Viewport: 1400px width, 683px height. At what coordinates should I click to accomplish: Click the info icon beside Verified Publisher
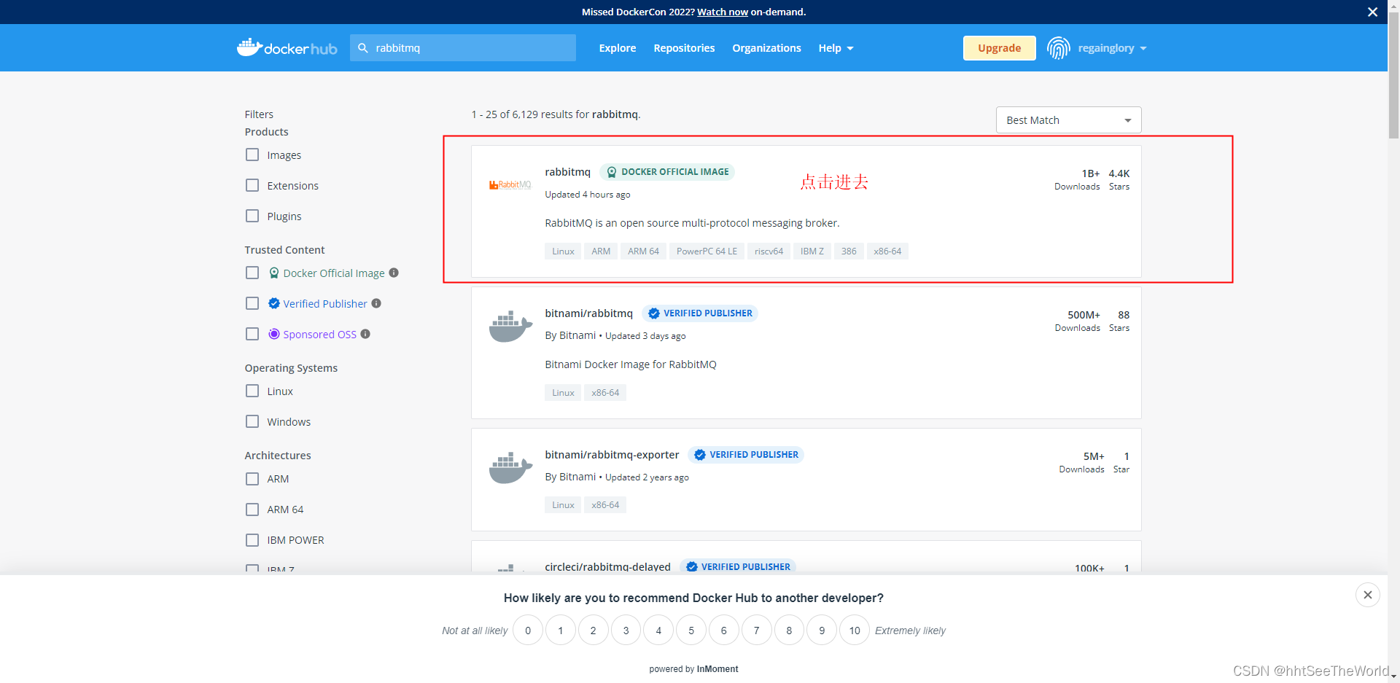click(x=376, y=303)
